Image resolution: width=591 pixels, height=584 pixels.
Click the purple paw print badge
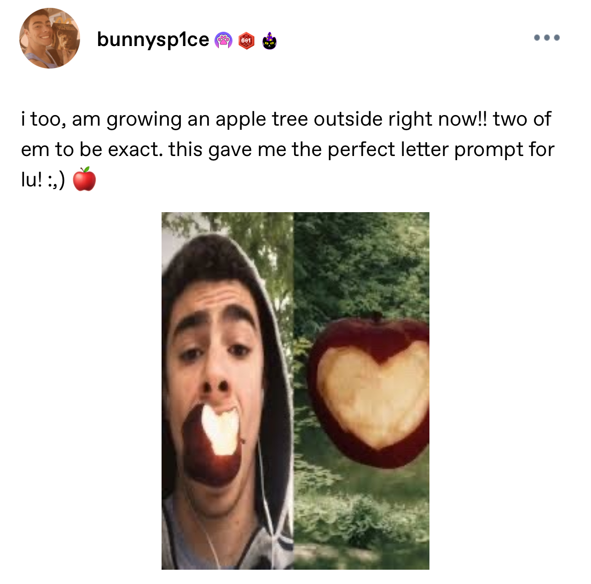coord(223,40)
